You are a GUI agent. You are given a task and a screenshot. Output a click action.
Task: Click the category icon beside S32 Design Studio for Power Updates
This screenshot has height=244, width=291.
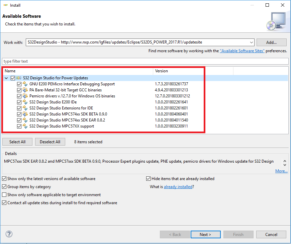(19, 78)
